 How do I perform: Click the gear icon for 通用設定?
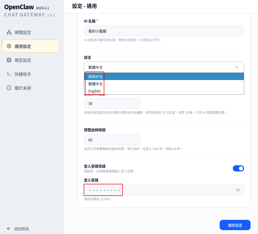tap(9, 46)
